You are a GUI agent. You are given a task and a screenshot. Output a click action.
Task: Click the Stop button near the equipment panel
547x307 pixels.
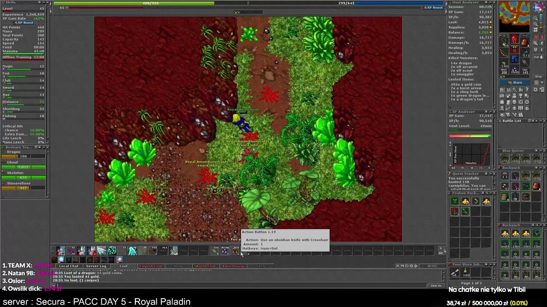[538, 76]
